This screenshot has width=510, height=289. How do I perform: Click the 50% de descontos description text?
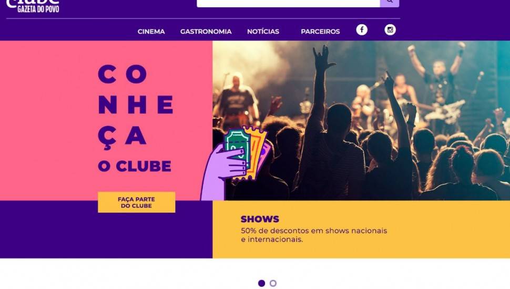[314, 235]
